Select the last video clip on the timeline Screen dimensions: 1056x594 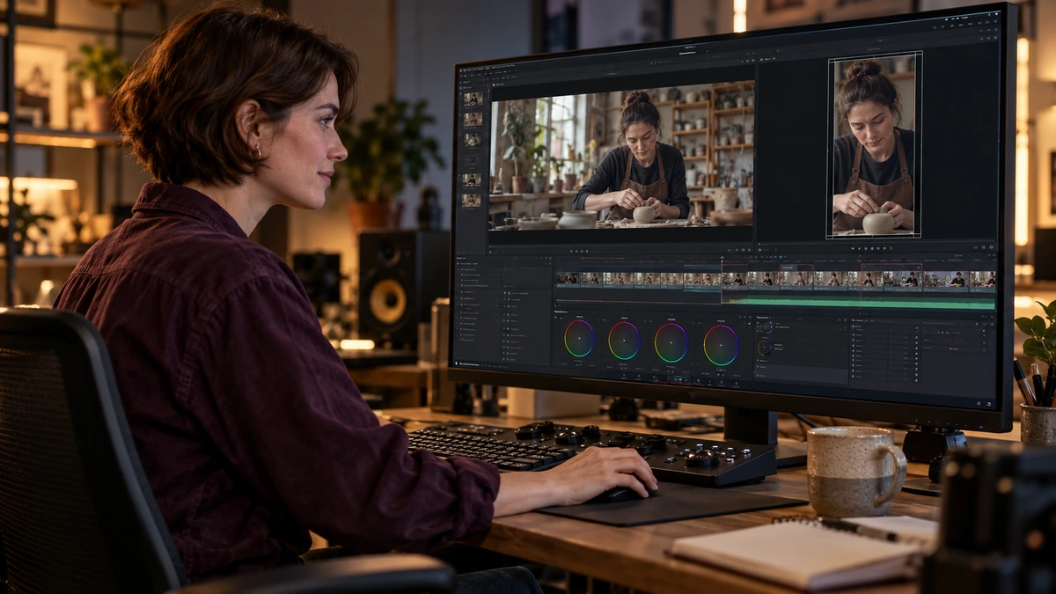982,281
